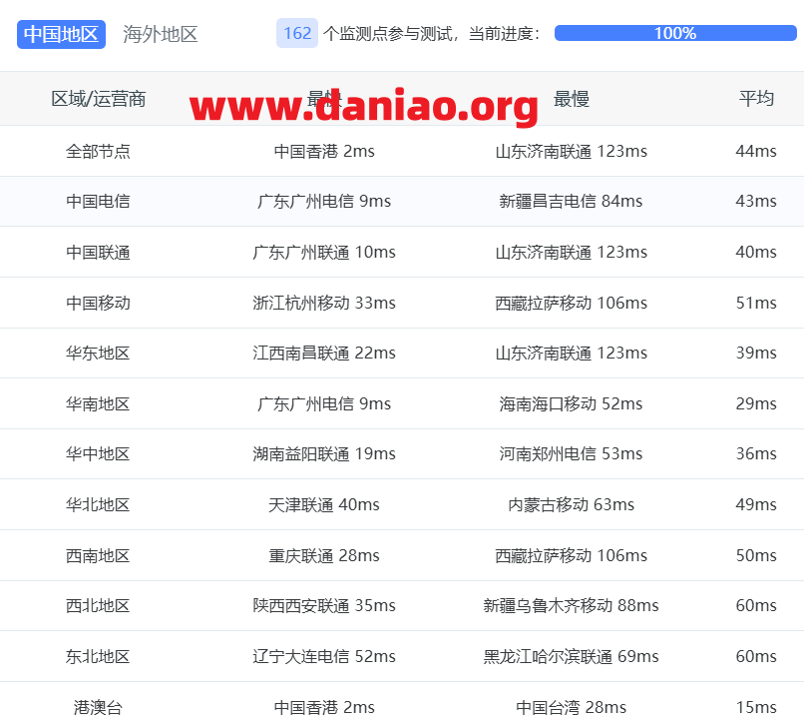Viewport: 804px width, 725px height.
Task: Click the 平均 column header
Action: coord(756,99)
